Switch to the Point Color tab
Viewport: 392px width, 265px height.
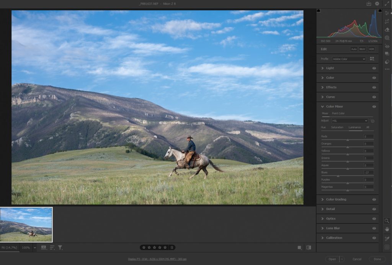pos(338,113)
